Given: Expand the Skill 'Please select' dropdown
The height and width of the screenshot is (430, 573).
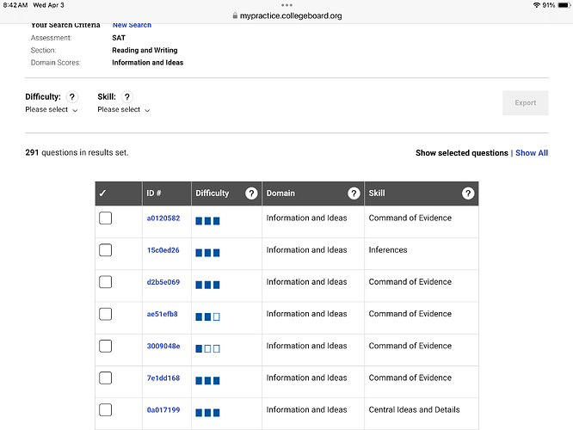Looking at the screenshot, I should 124,110.
